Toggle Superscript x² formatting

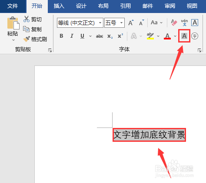[120, 36]
